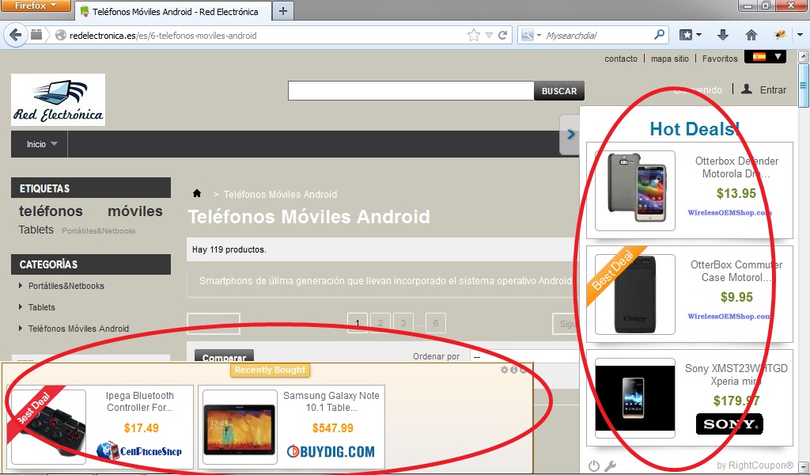Open the Sony Xperia mini deal

click(x=689, y=397)
